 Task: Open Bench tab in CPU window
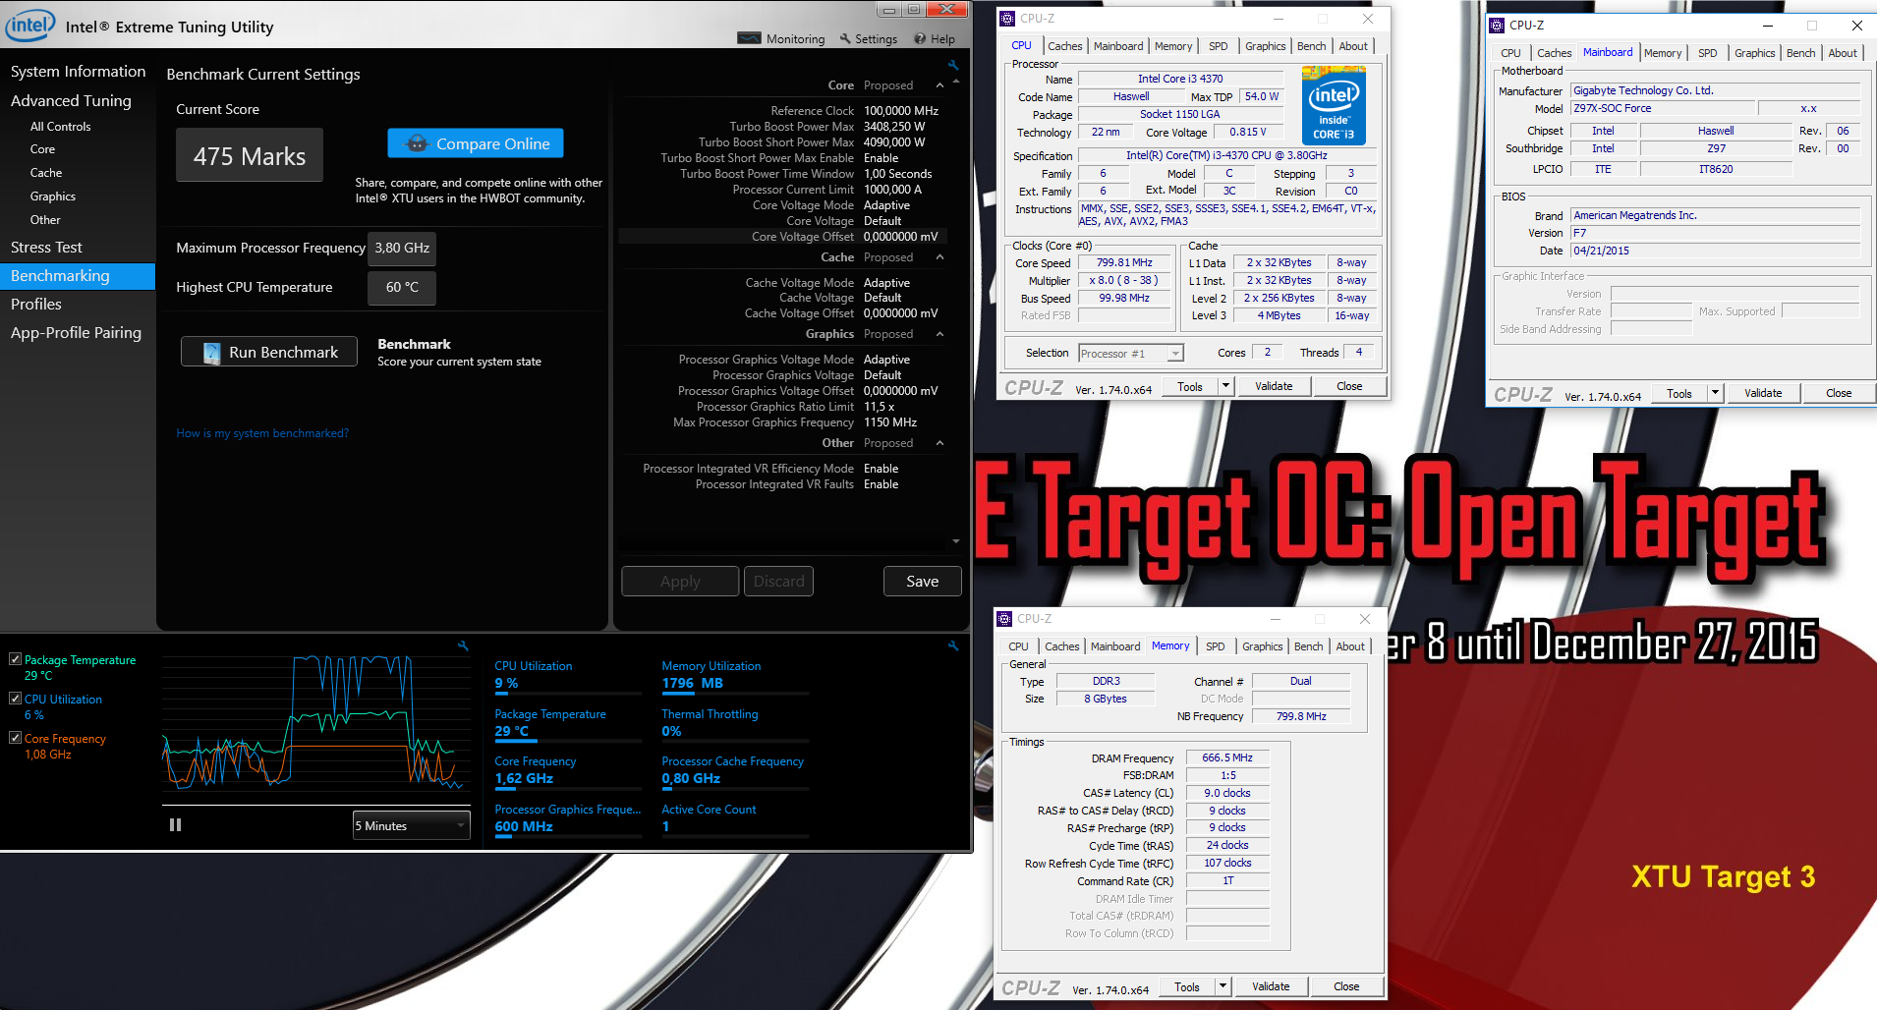point(1311,46)
